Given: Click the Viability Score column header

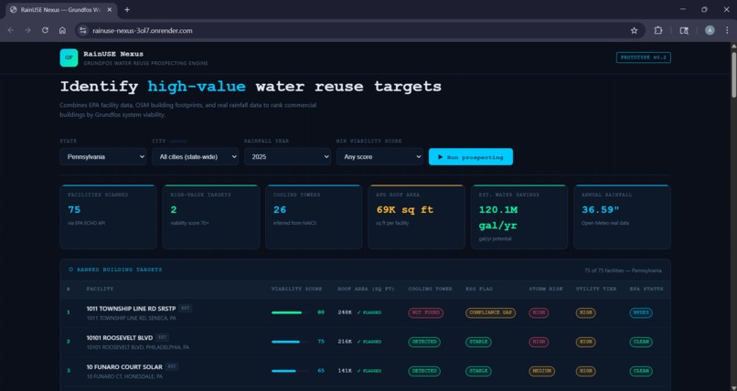Looking at the screenshot, I should tap(296, 290).
